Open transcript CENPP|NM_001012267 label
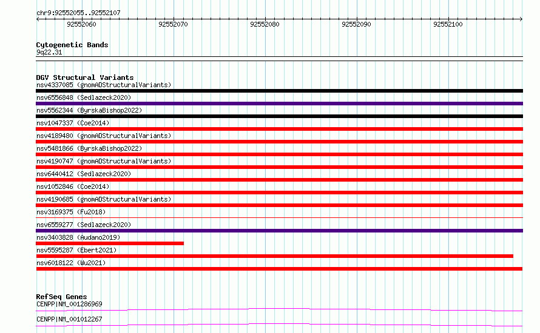 coord(69,319)
